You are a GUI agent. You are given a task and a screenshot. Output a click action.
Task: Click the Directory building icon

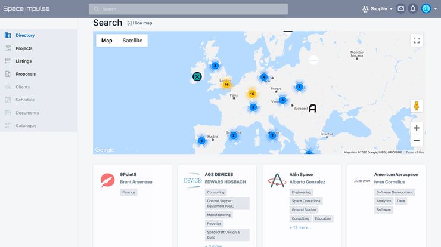pyautogui.click(x=8, y=35)
